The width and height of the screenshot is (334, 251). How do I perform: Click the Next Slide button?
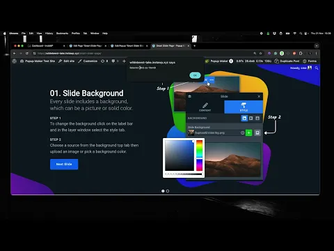pyautogui.click(x=64, y=164)
